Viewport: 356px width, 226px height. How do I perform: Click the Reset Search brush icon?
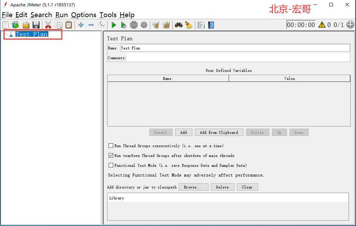pyautogui.click(x=189, y=25)
